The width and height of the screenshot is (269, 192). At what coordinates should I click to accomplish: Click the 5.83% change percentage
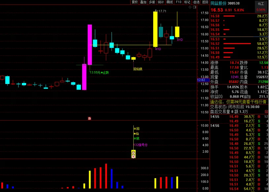(x=239, y=10)
